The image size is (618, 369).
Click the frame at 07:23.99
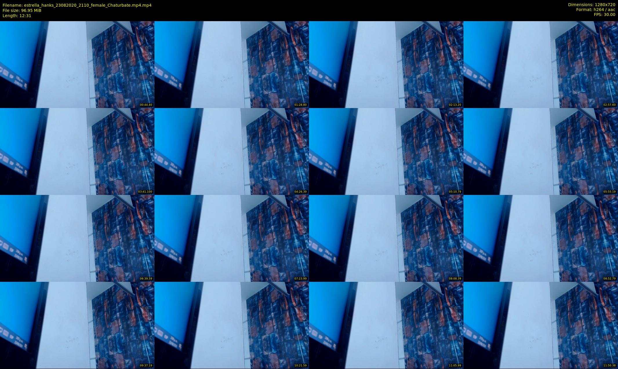(232, 238)
